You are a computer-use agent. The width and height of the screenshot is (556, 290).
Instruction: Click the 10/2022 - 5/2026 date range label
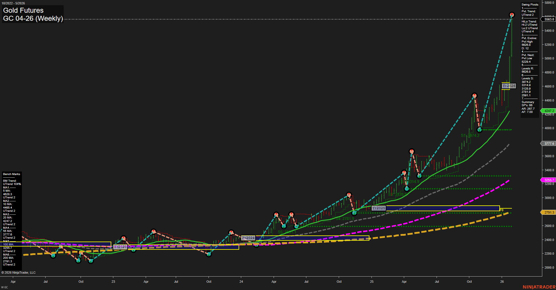[x=13, y=3]
